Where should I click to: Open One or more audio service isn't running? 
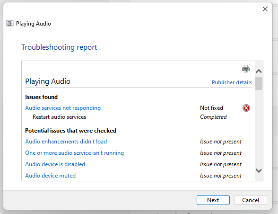[x=75, y=153]
